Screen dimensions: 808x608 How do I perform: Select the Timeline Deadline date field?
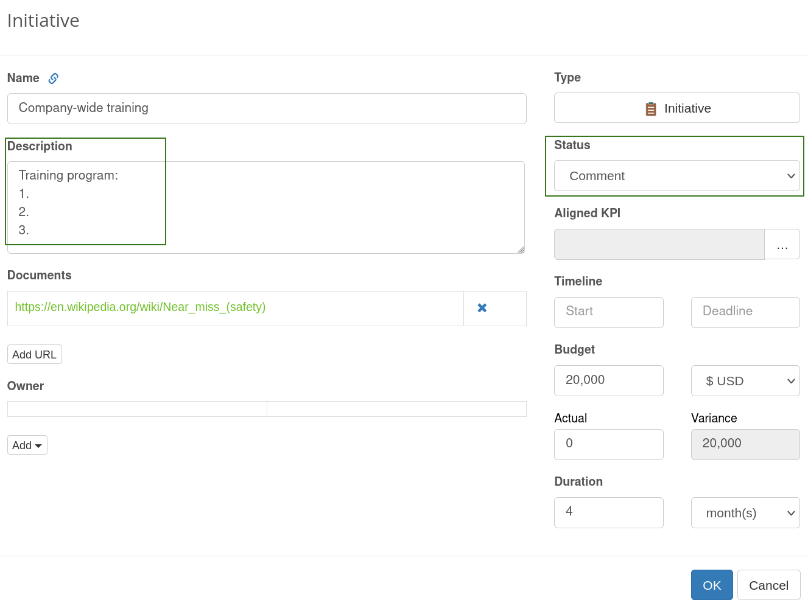745,312
